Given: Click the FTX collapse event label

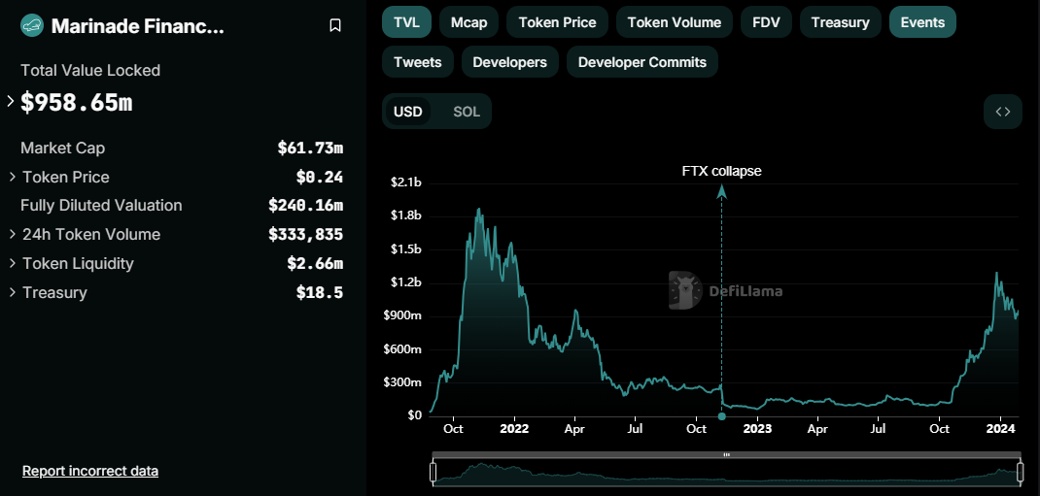Looking at the screenshot, I should (721, 171).
